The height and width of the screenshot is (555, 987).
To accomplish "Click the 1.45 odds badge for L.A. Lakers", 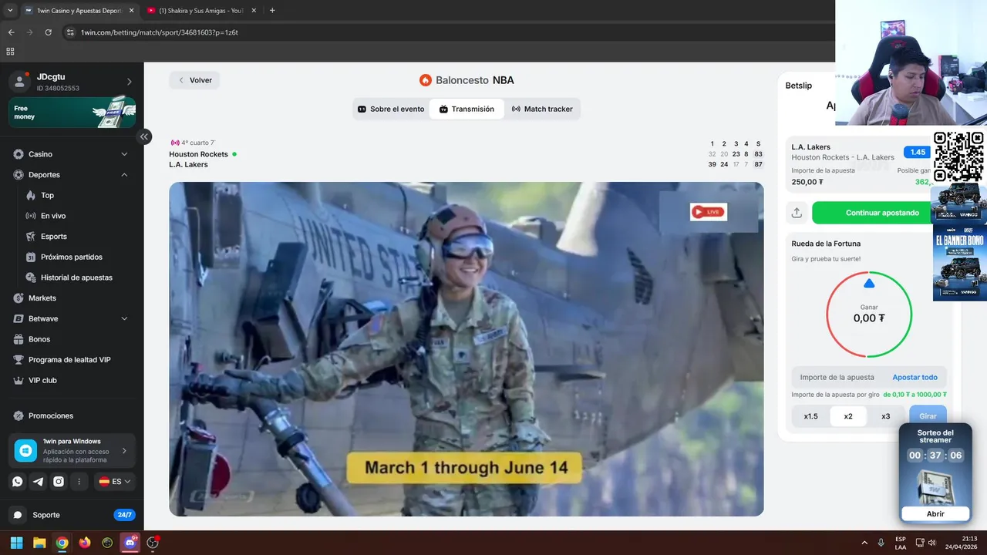I will (917, 153).
